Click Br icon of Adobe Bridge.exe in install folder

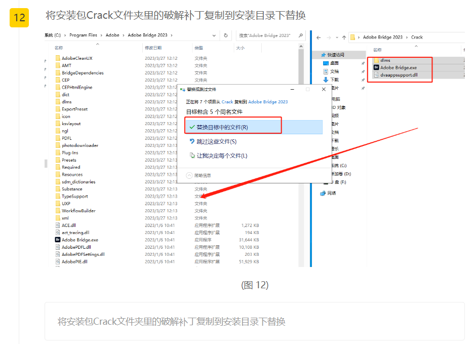[58, 240]
